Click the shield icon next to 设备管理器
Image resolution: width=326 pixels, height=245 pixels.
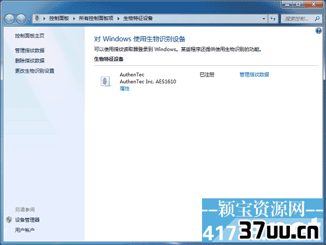click(9, 219)
